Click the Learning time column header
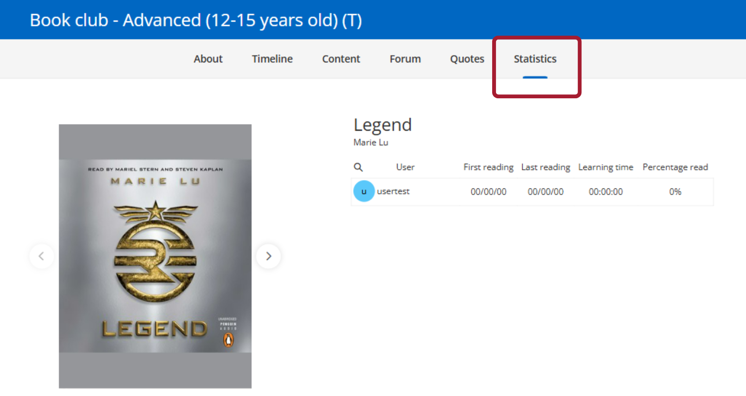 click(606, 167)
